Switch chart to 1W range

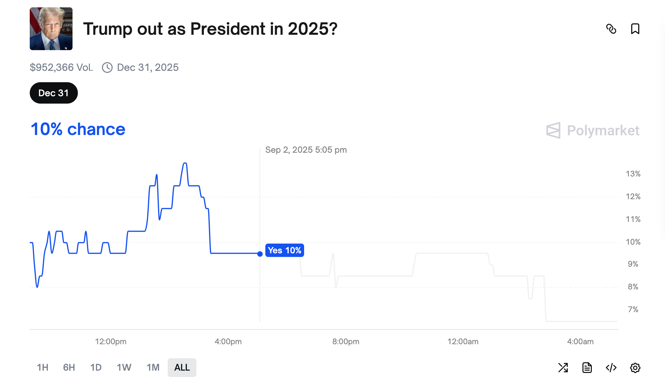point(124,367)
